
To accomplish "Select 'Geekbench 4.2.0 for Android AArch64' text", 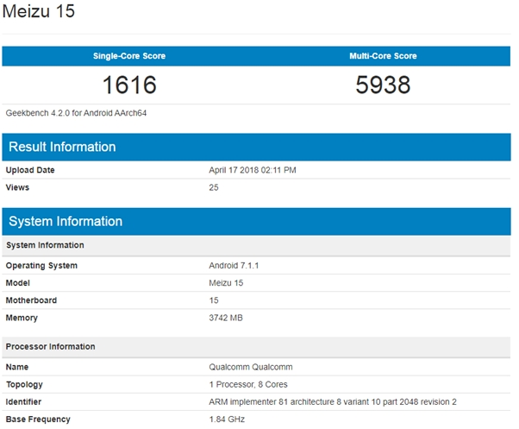I will pos(76,113).
